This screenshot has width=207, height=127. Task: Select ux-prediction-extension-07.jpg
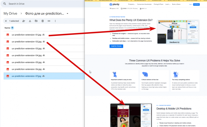pos(44,76)
